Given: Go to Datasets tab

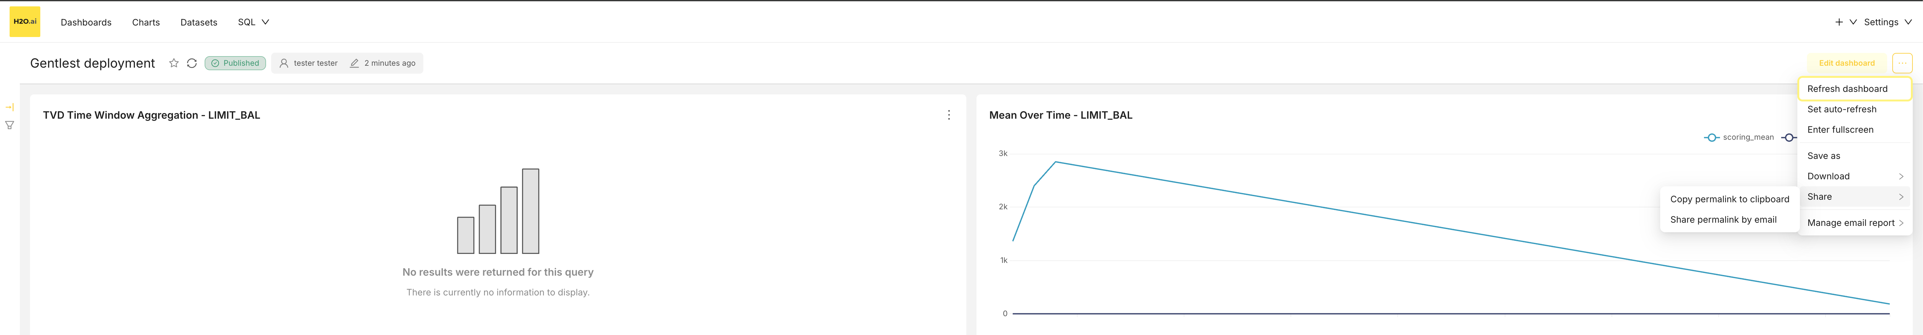Looking at the screenshot, I should (199, 22).
